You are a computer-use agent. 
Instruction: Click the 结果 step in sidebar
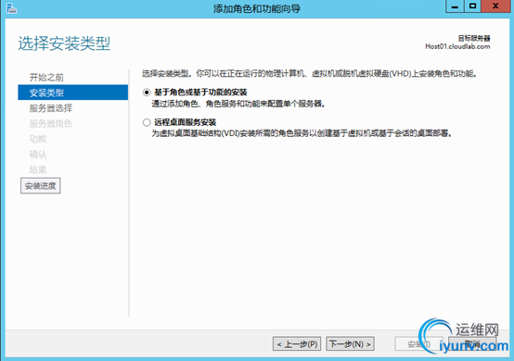pos(38,169)
